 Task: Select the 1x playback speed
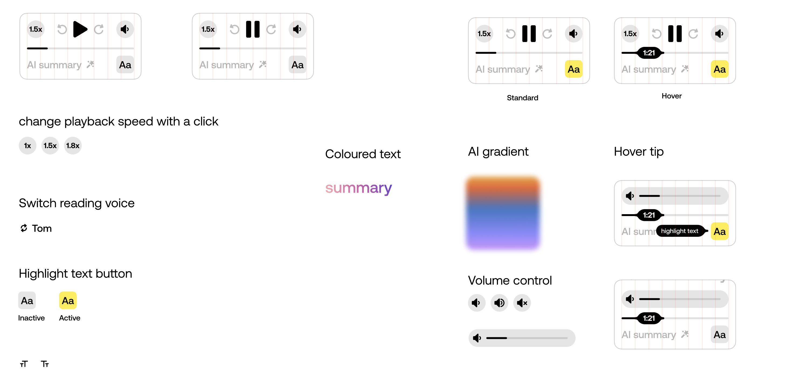tap(27, 145)
